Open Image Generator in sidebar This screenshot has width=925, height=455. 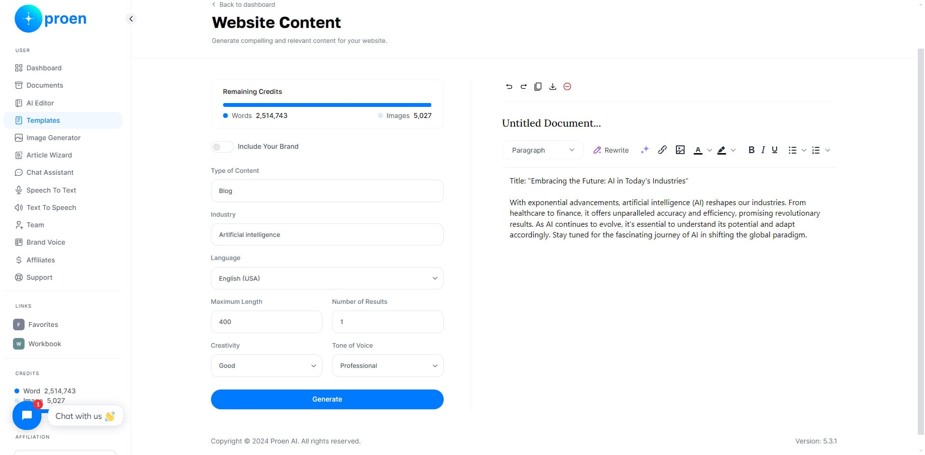pos(63,138)
